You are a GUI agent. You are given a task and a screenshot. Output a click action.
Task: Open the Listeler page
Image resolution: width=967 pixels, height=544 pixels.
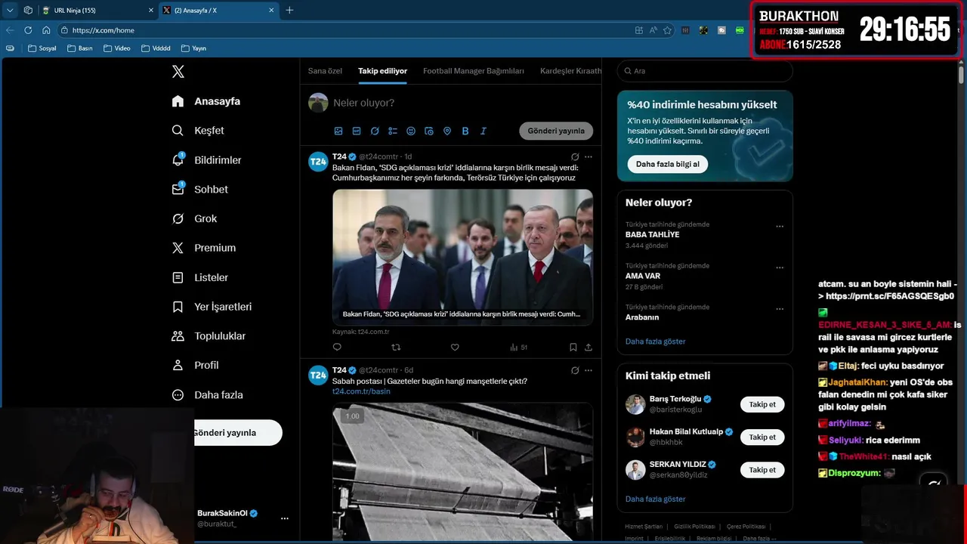pos(199,278)
